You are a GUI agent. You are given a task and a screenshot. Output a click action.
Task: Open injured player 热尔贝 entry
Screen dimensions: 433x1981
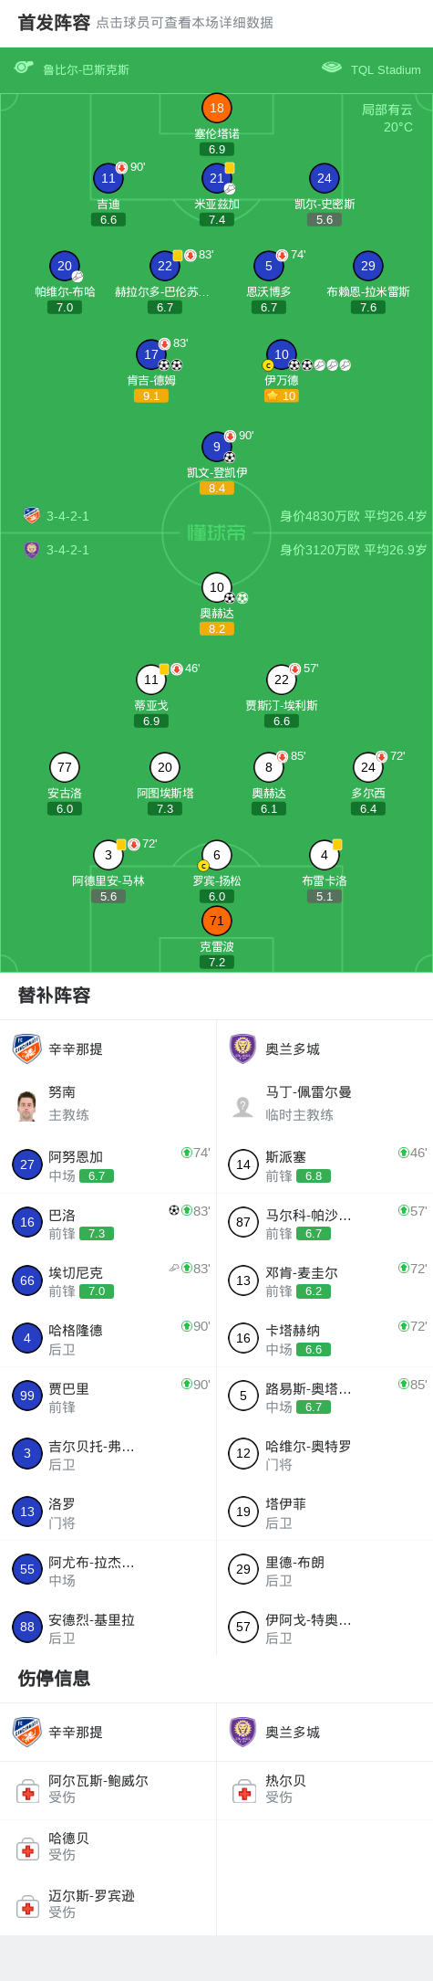(325, 1790)
